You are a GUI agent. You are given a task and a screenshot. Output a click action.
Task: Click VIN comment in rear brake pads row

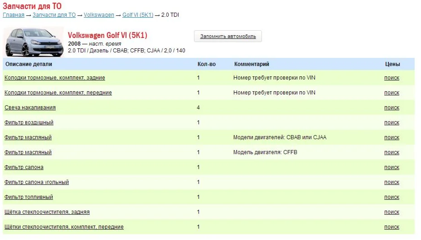click(x=274, y=78)
